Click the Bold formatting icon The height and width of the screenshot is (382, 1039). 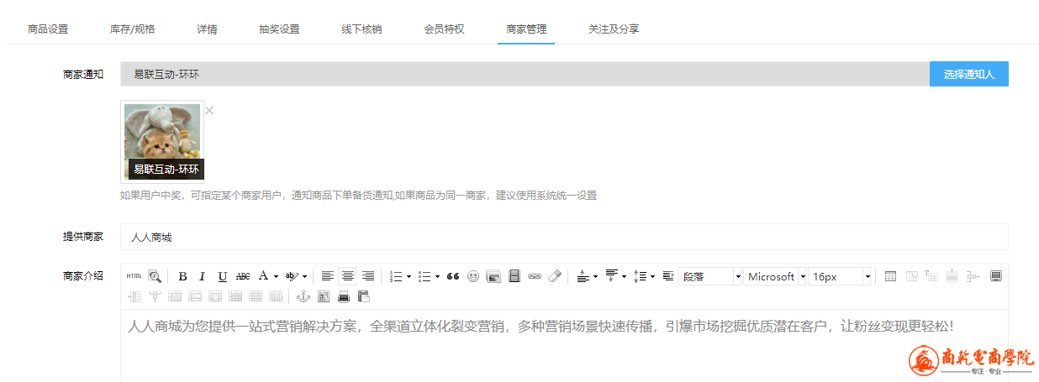point(182,276)
